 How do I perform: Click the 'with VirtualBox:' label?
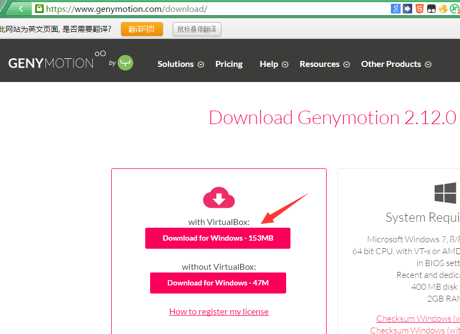coord(219,222)
